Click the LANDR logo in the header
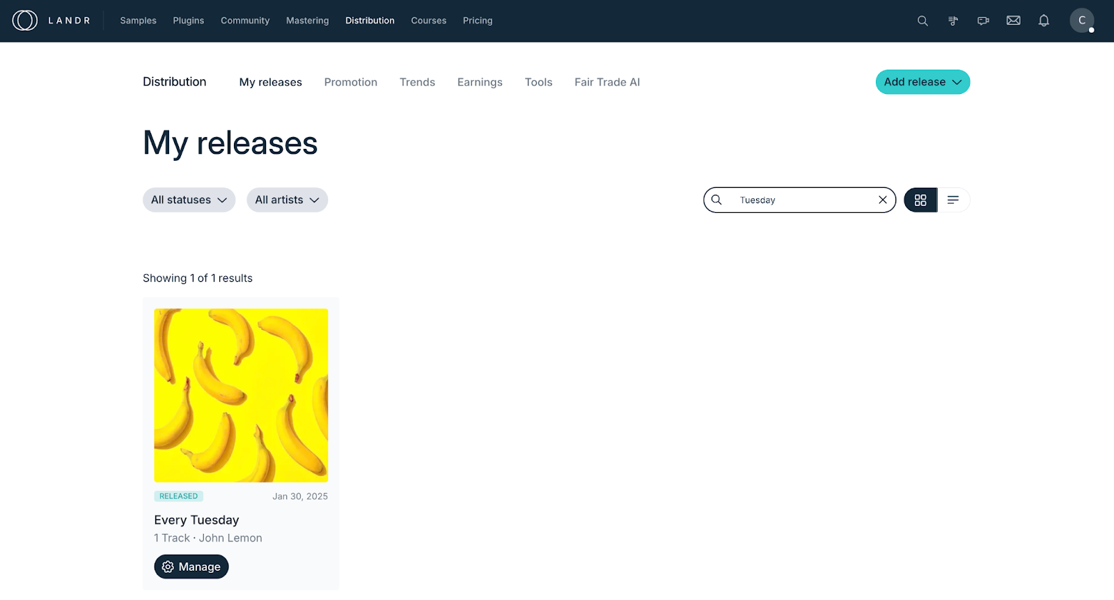Screen dimensions: 1114x600 point(52,21)
